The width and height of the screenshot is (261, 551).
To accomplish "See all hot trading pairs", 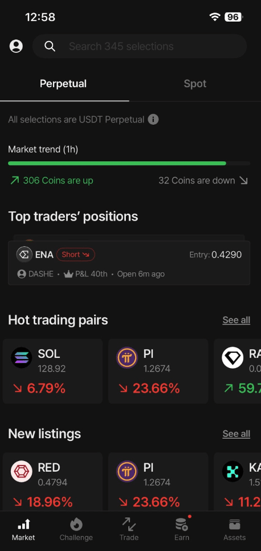I will pyautogui.click(x=236, y=320).
